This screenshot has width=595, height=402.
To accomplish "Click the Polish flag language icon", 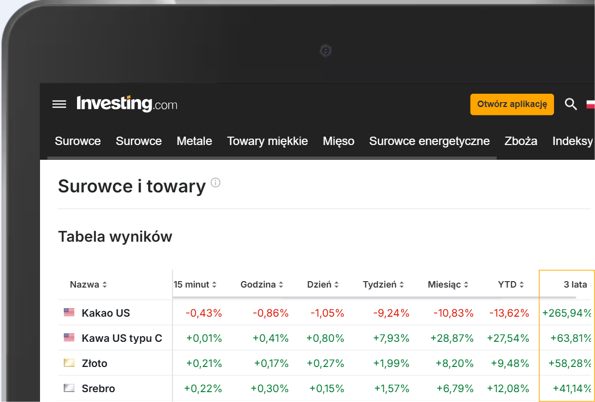I will tap(591, 104).
